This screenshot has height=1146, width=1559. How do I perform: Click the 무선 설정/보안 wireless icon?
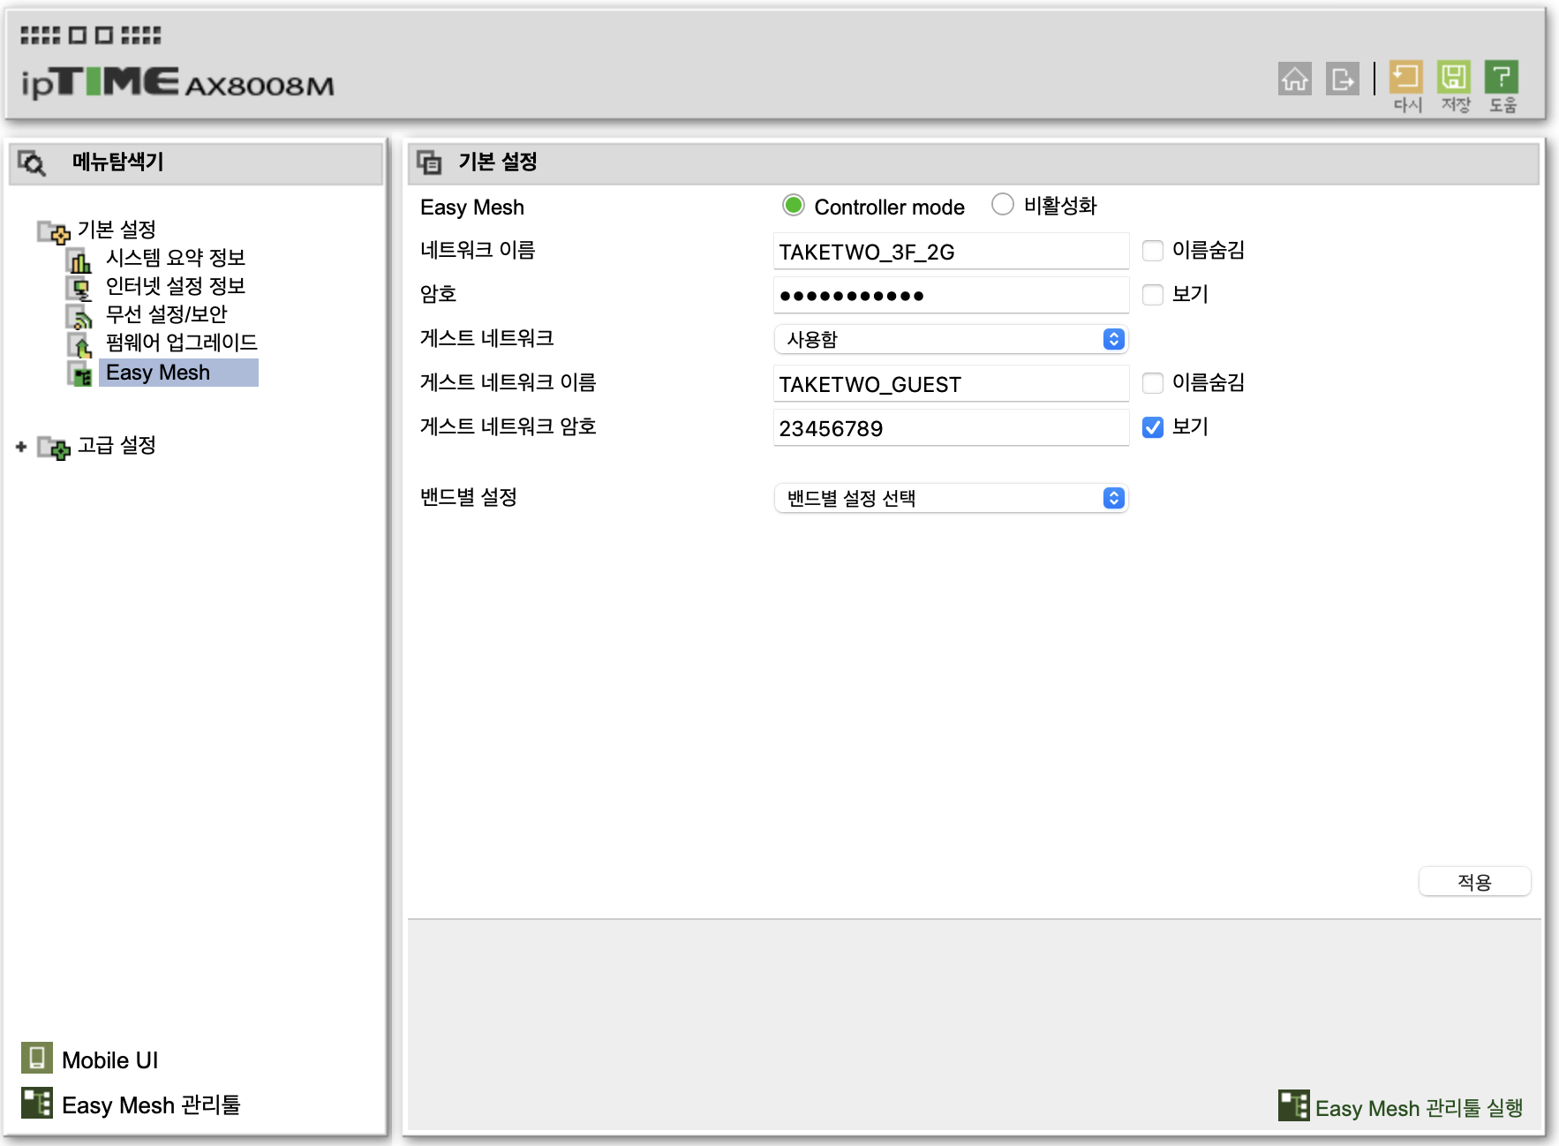point(79,316)
